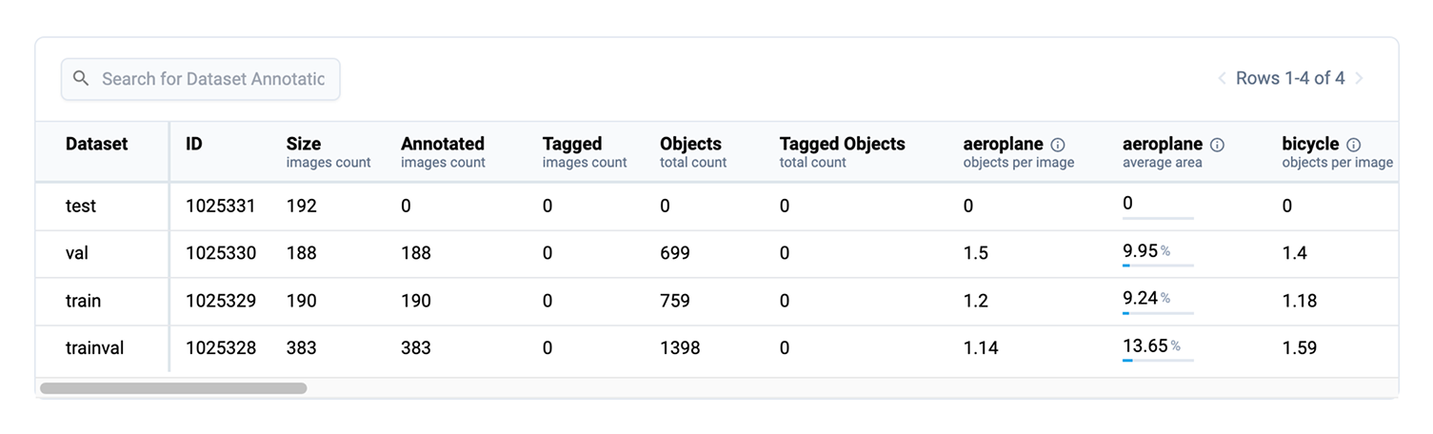
Task: Click info icon next to aeroplane average area
Action: [1217, 146]
